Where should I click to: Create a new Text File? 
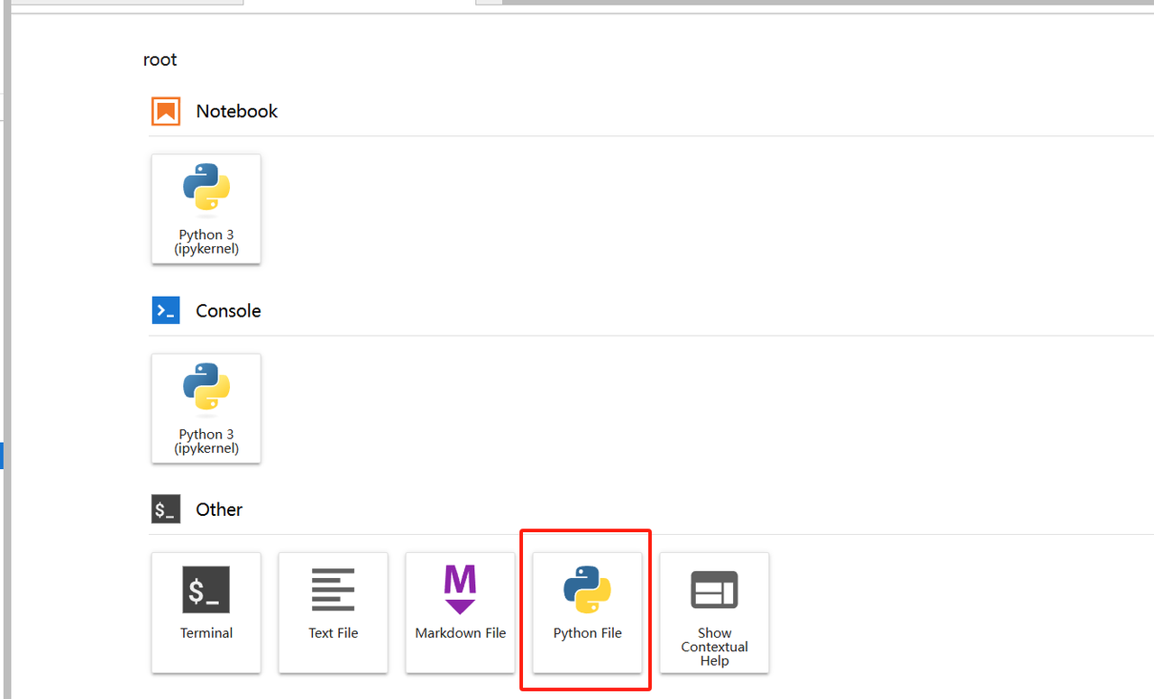coord(333,612)
